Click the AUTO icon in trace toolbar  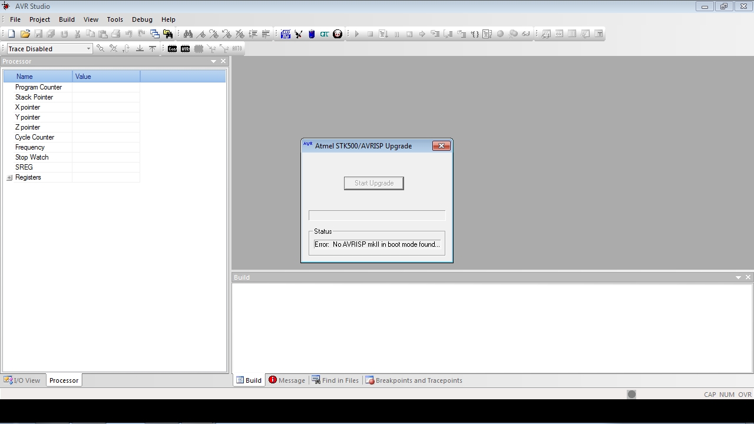pyautogui.click(x=237, y=49)
